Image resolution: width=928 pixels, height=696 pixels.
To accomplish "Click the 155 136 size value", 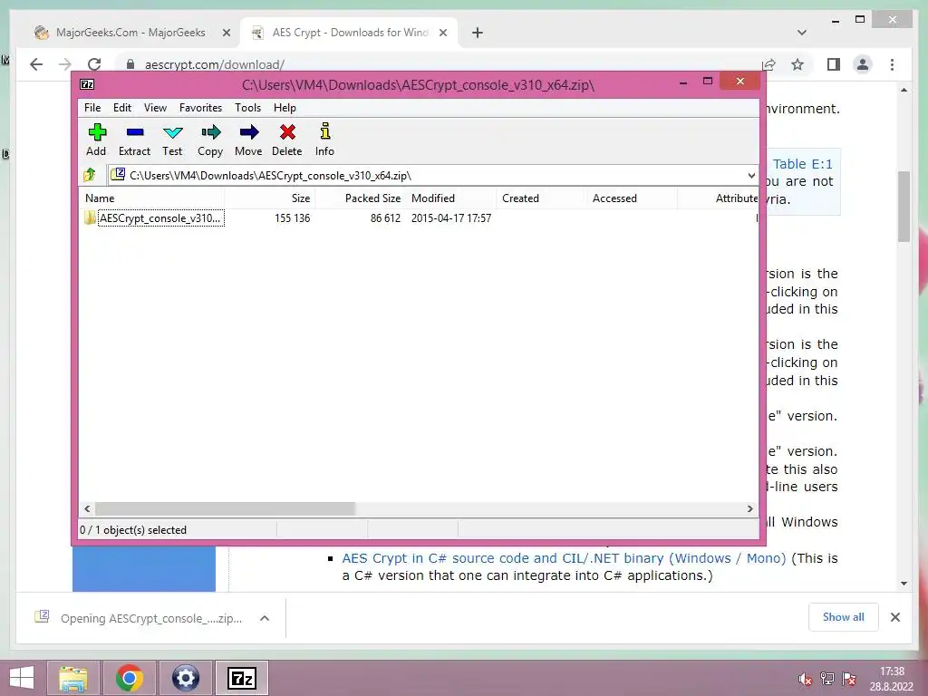I will 293,217.
